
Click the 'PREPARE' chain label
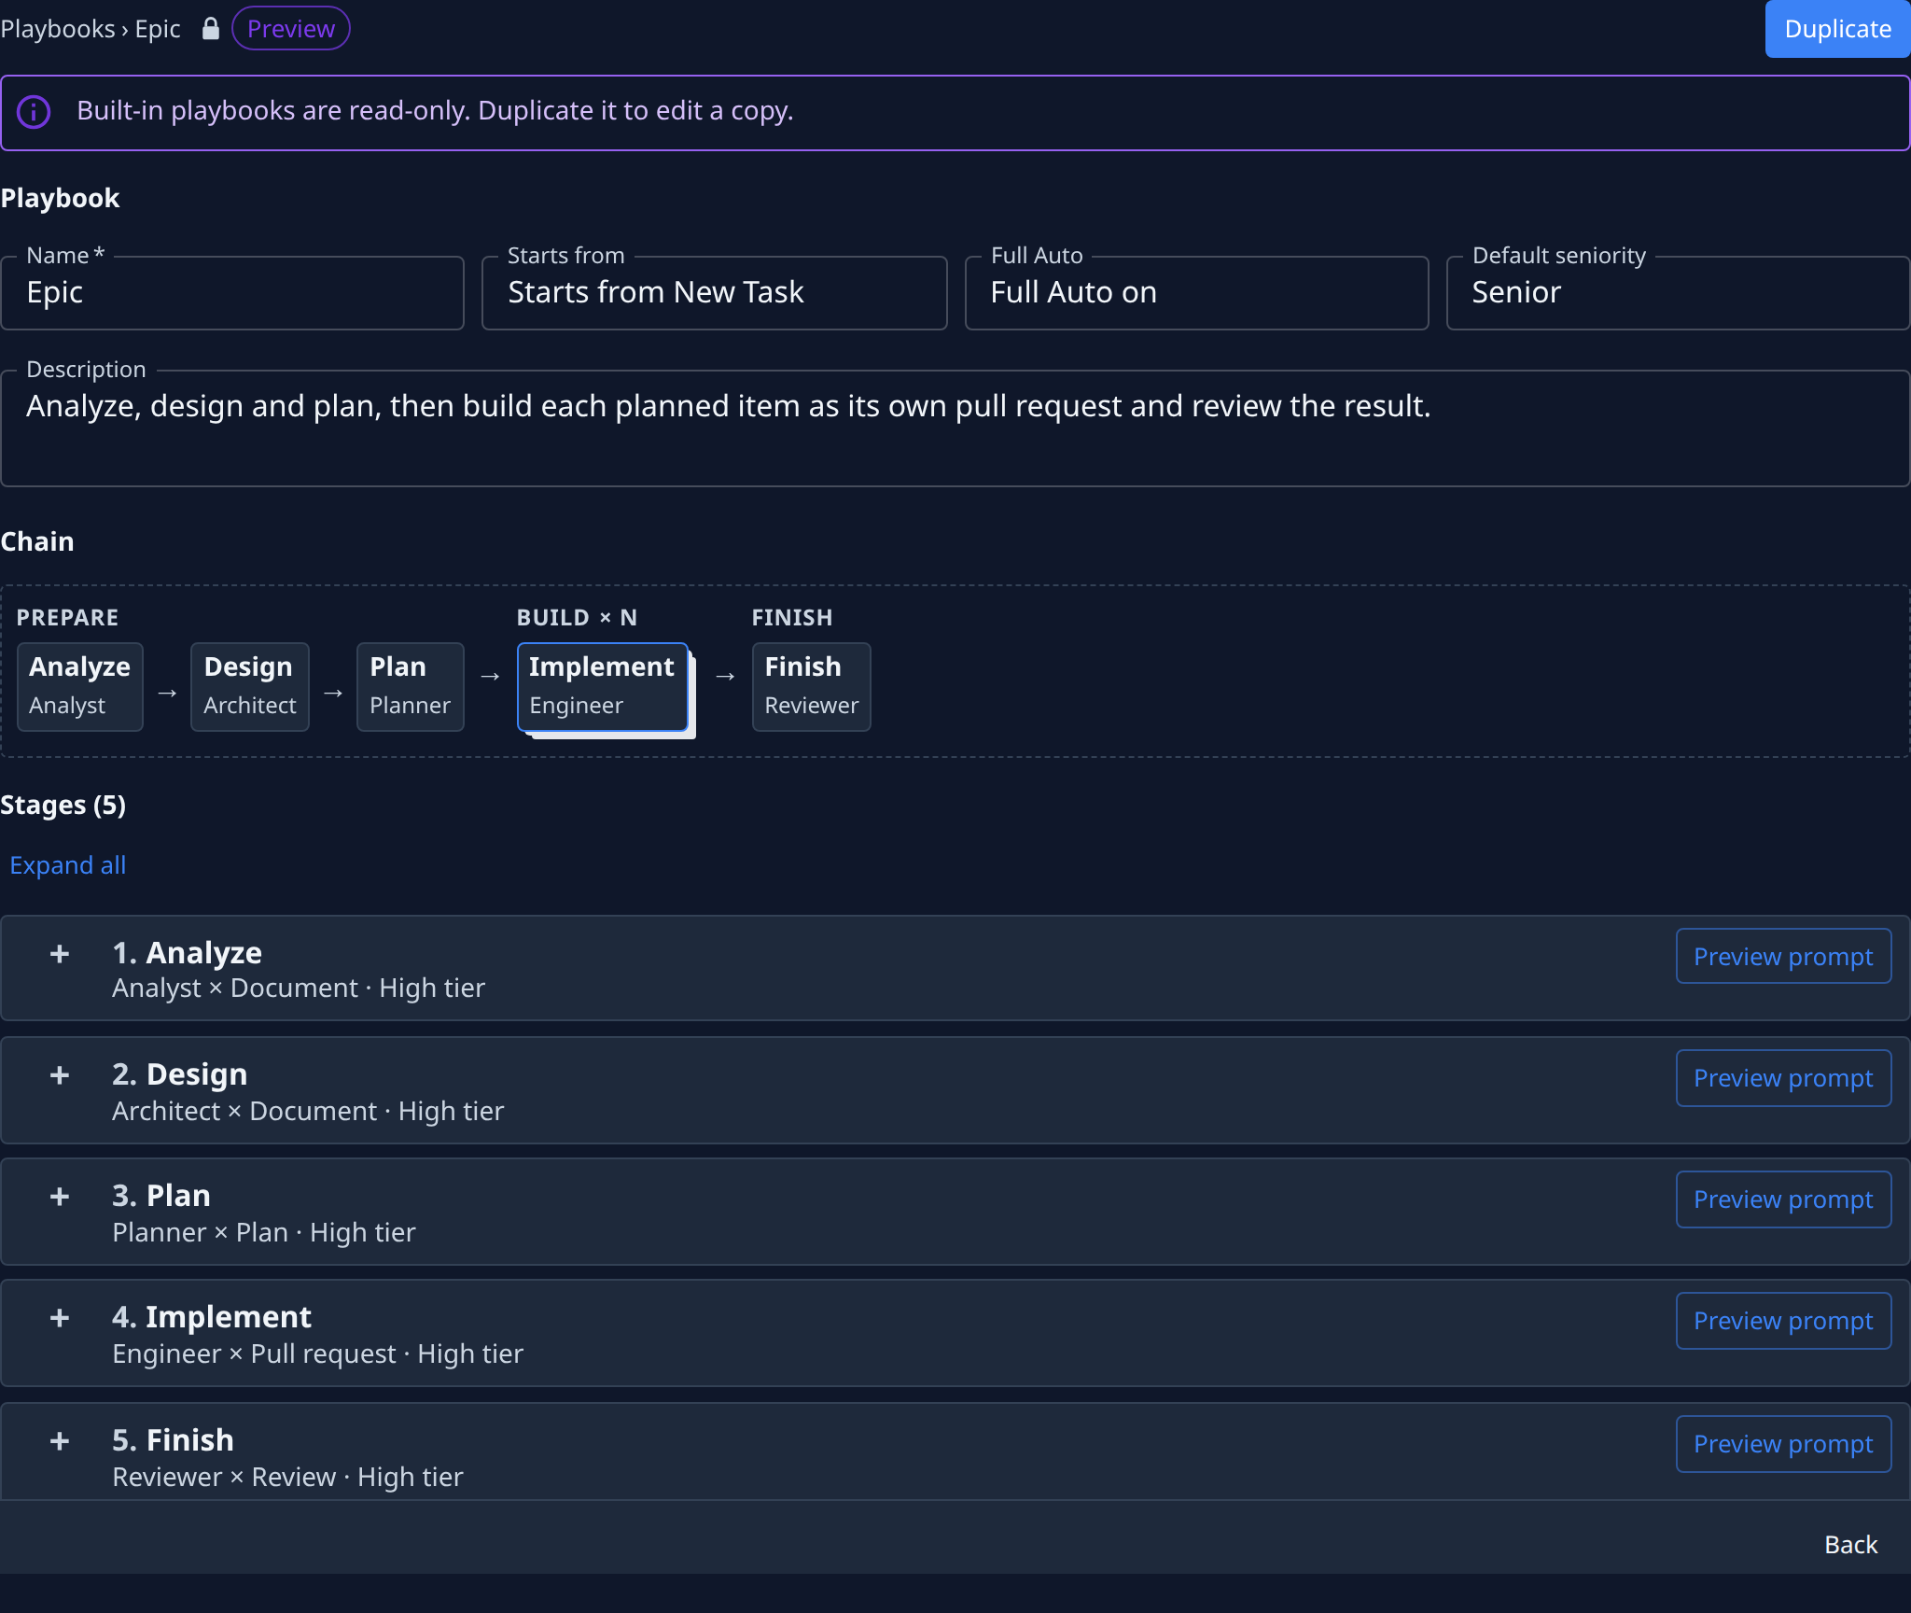tap(68, 618)
